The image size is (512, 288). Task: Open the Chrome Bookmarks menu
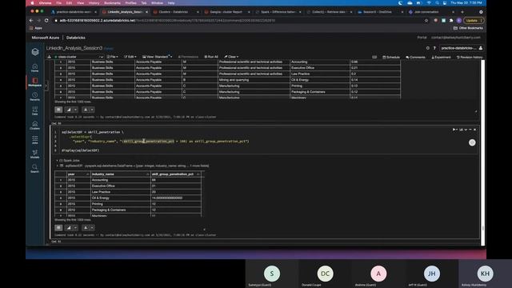coord(112,3)
